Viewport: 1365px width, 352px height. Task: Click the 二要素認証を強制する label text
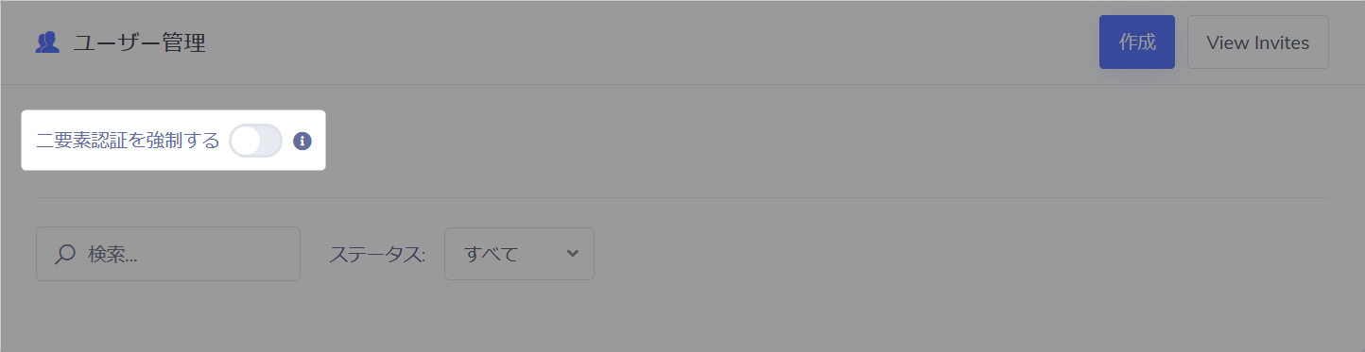coord(128,141)
